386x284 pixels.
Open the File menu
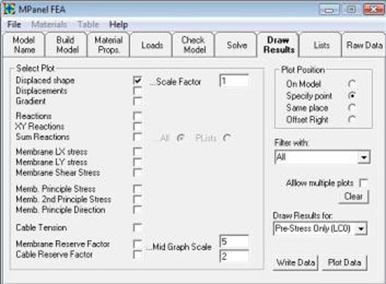[14, 25]
